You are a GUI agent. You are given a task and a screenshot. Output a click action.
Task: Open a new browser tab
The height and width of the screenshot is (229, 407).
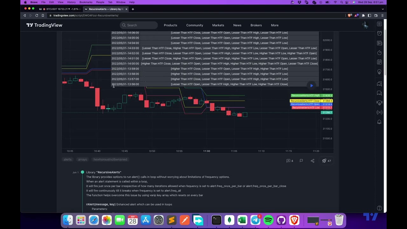pyautogui.click(x=133, y=9)
